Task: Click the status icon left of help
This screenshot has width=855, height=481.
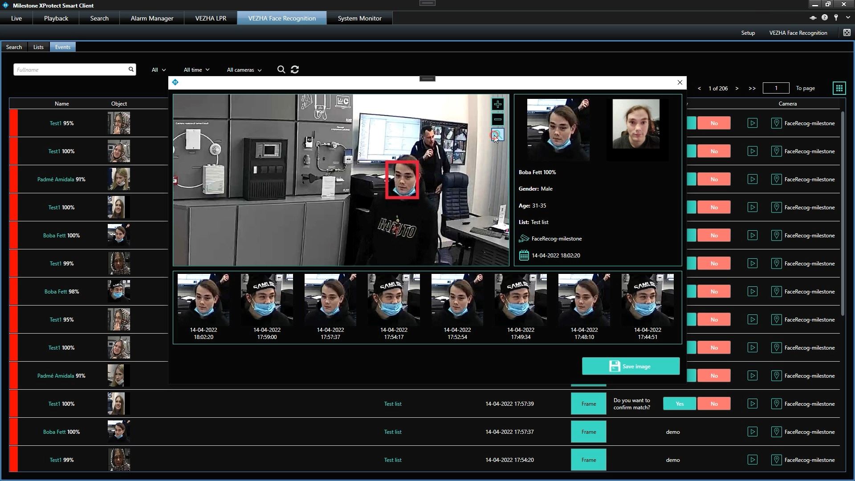Action: pyautogui.click(x=813, y=18)
